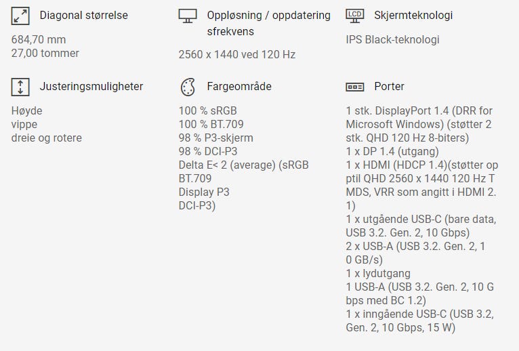Viewport: 519px width, 351px height.
Task: Select the Oppløsning / oppdateringsfrekvens heading
Action: [268, 23]
